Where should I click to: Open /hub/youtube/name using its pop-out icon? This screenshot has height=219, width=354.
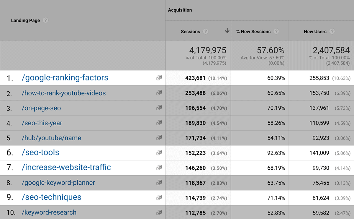click(x=159, y=137)
